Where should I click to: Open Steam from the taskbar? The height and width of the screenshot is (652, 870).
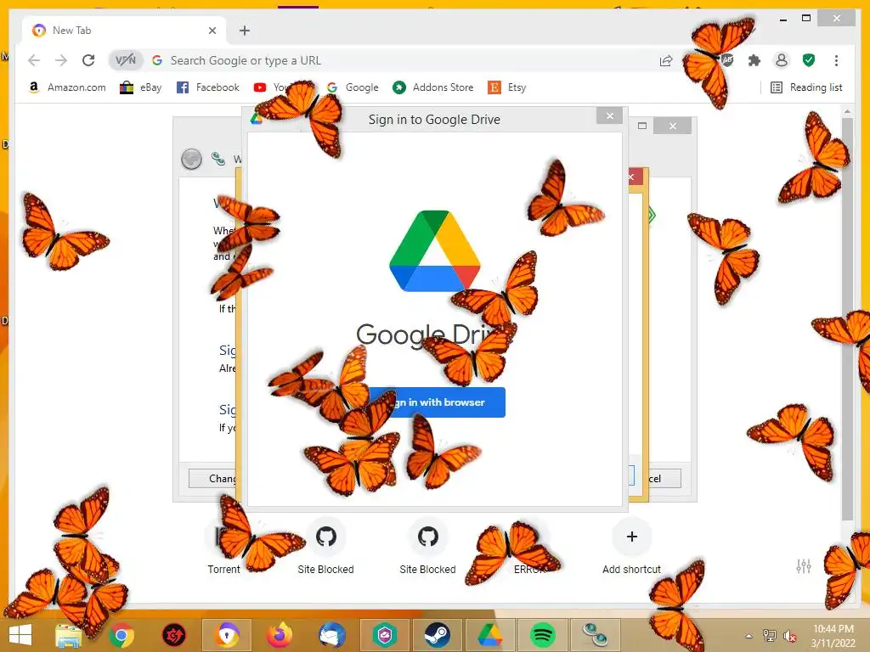[437, 635]
